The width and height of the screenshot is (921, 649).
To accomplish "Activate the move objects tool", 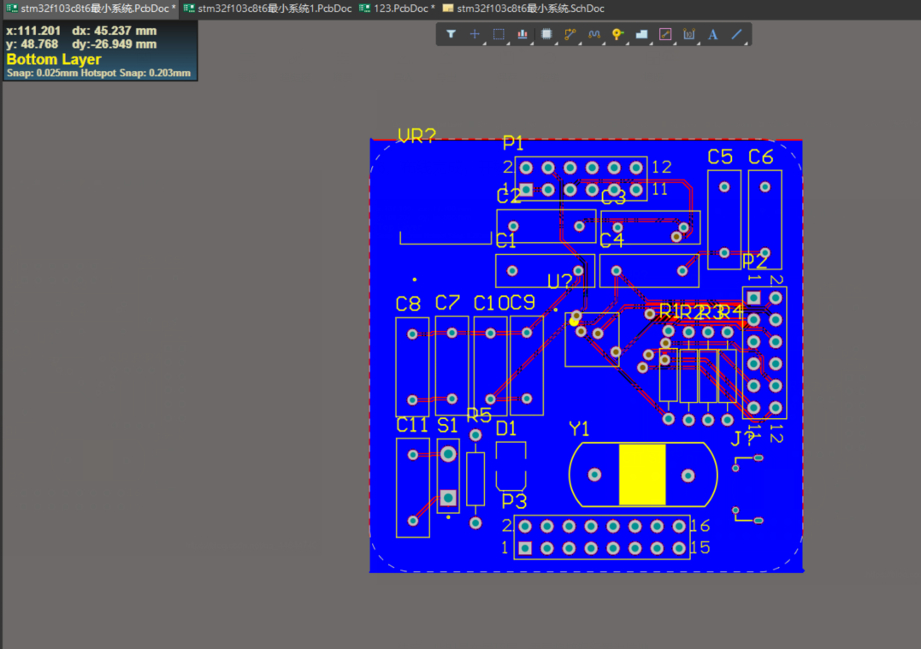I will tap(475, 34).
